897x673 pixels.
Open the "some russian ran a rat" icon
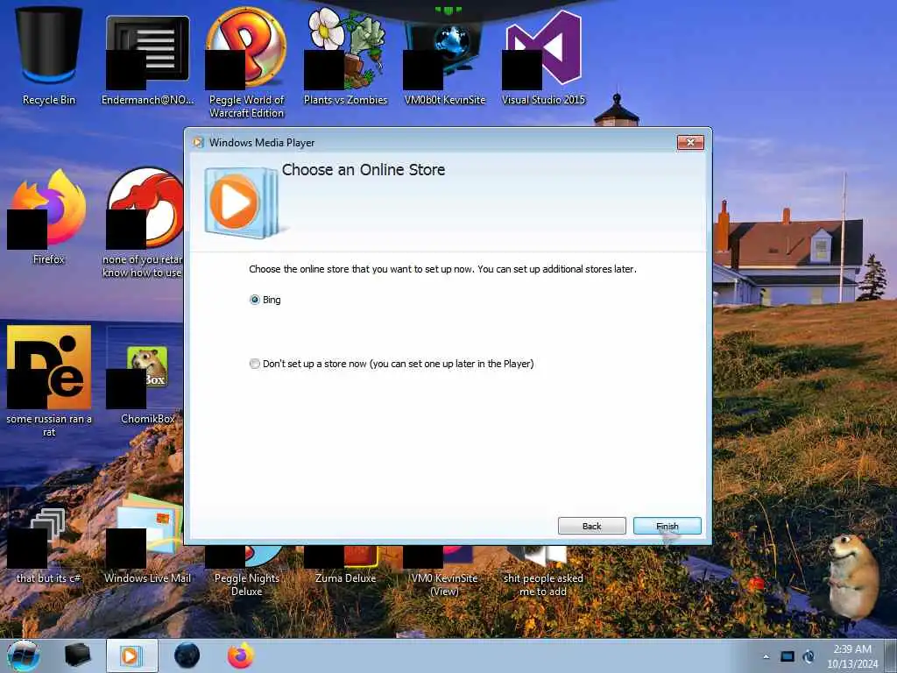[x=49, y=381]
